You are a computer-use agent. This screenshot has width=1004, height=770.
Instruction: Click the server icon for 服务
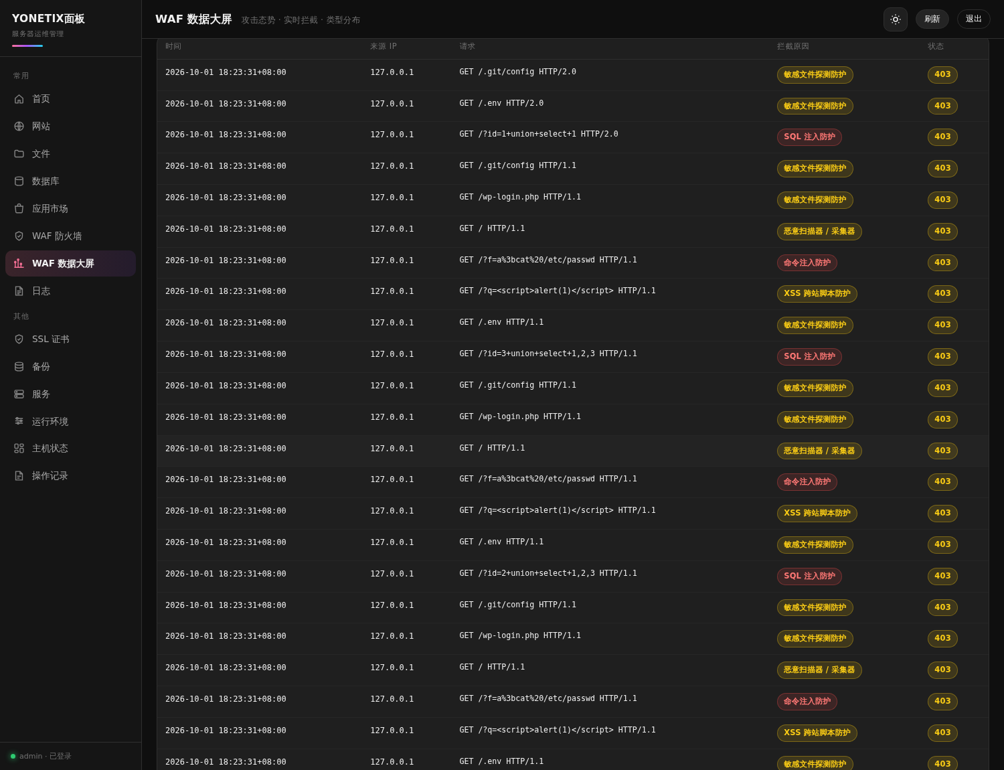point(19,394)
